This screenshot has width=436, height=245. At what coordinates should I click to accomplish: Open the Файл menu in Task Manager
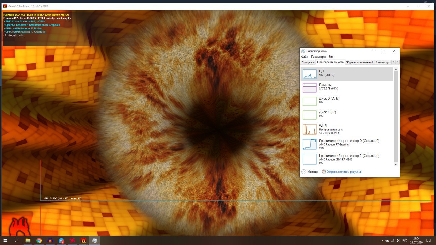305,57
